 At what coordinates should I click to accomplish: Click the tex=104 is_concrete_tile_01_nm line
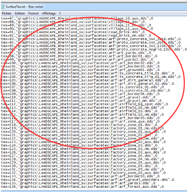pyautogui.click(x=91, y=77)
